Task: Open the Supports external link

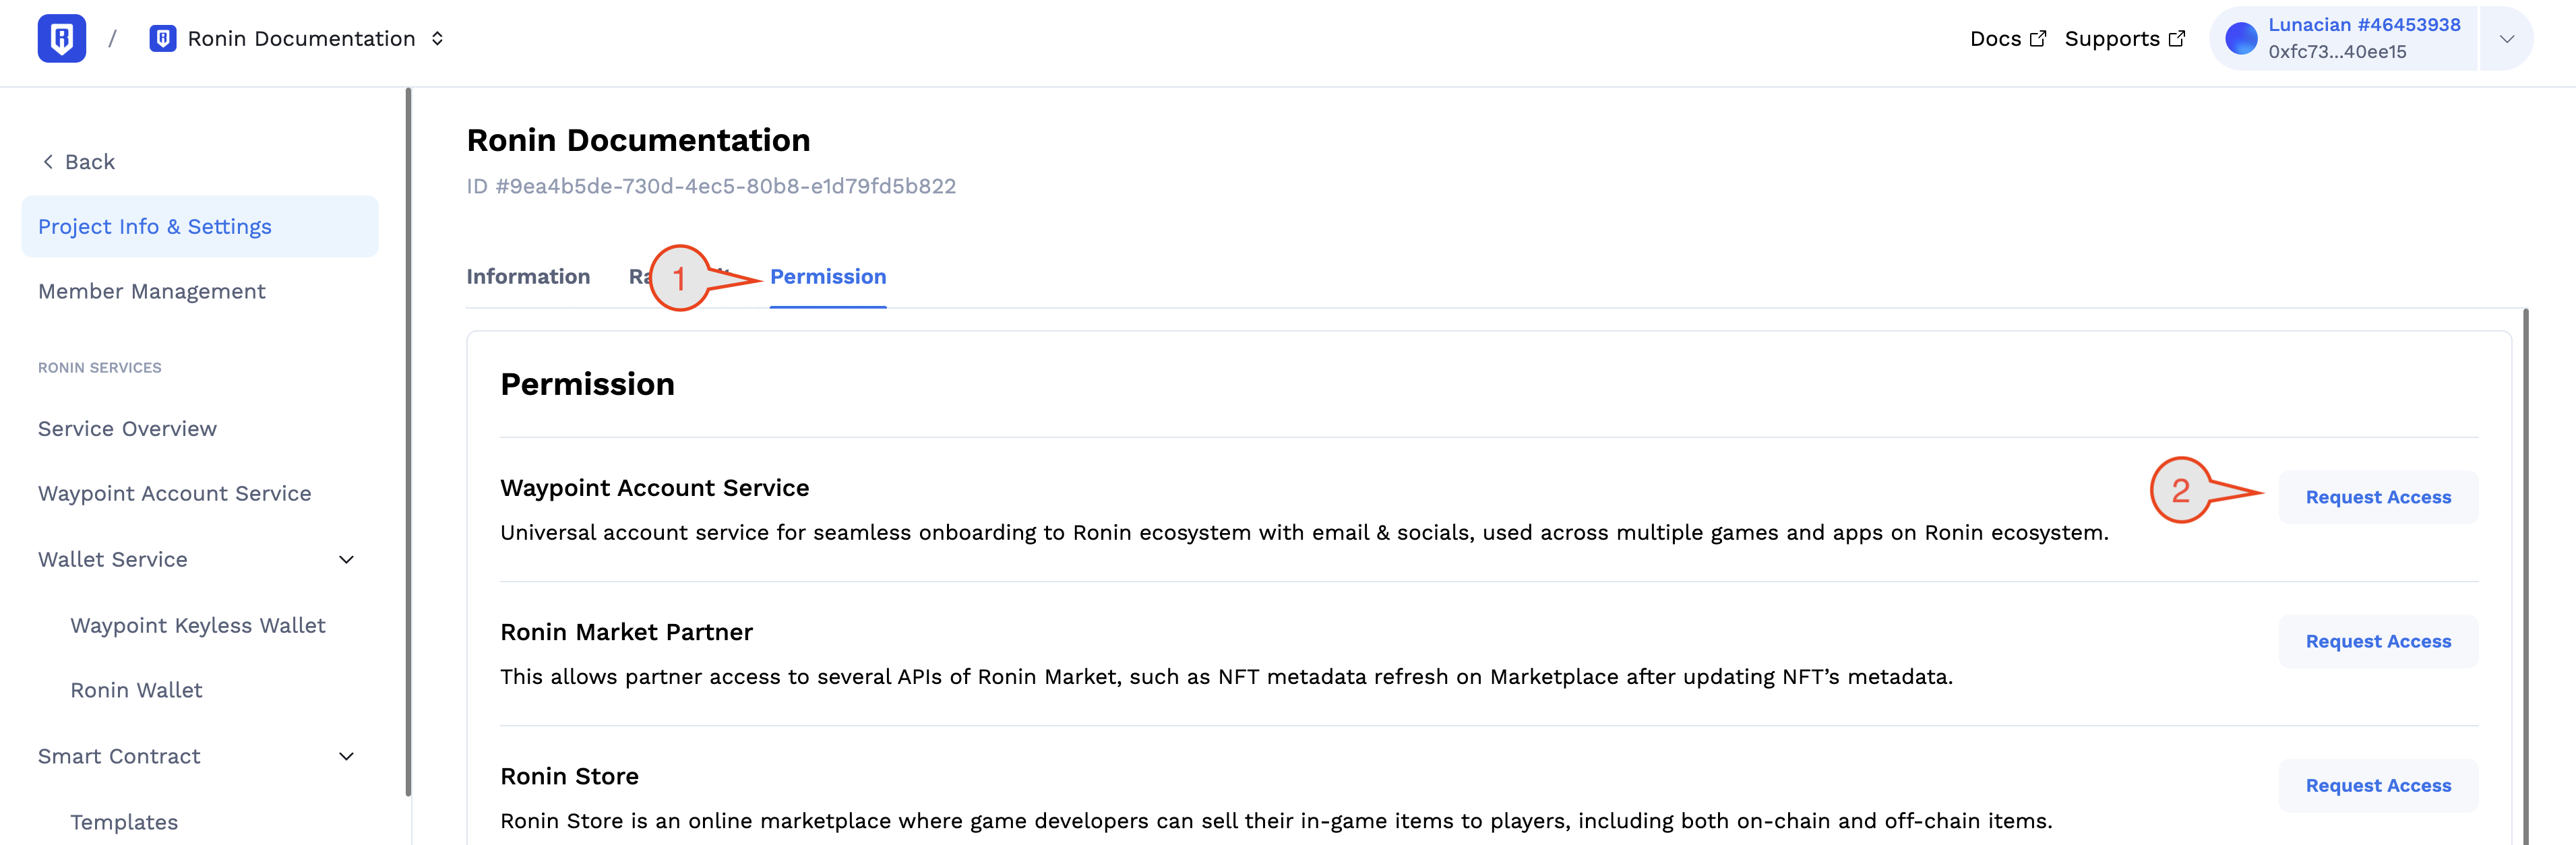Action: [2125, 38]
